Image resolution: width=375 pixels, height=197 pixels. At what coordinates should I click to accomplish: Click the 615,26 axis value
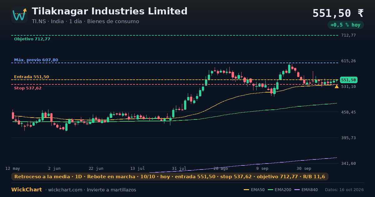(x=348, y=61)
